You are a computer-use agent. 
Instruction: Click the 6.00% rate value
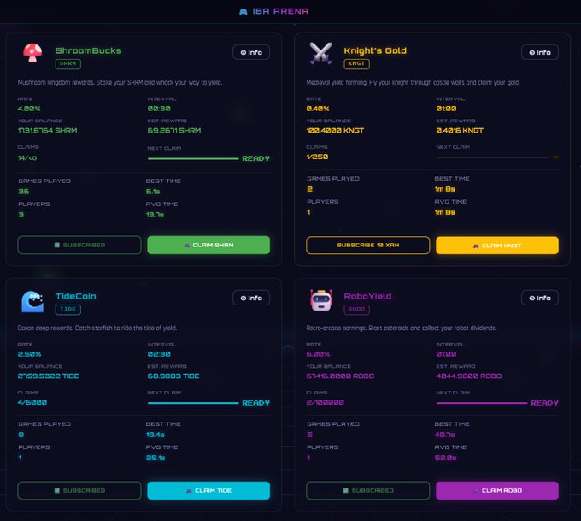[318, 354]
